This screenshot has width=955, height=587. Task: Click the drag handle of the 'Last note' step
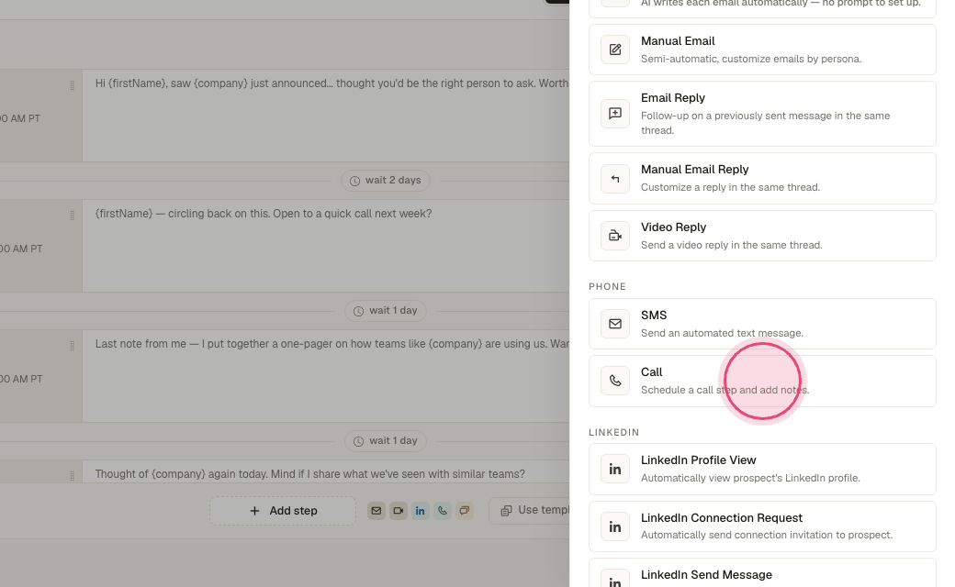[72, 346]
